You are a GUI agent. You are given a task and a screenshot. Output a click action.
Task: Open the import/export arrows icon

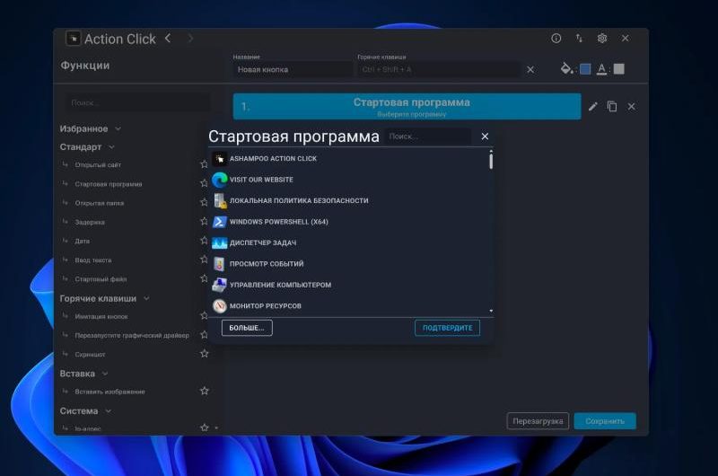pos(579,39)
